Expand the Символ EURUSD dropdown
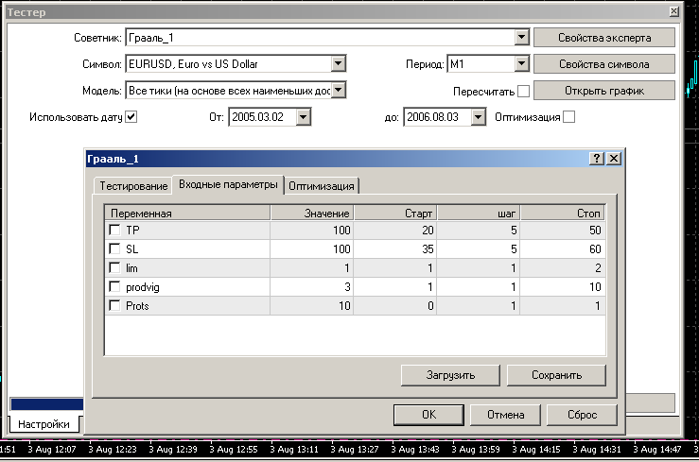Screen dimensions: 699x462 [x=339, y=64]
